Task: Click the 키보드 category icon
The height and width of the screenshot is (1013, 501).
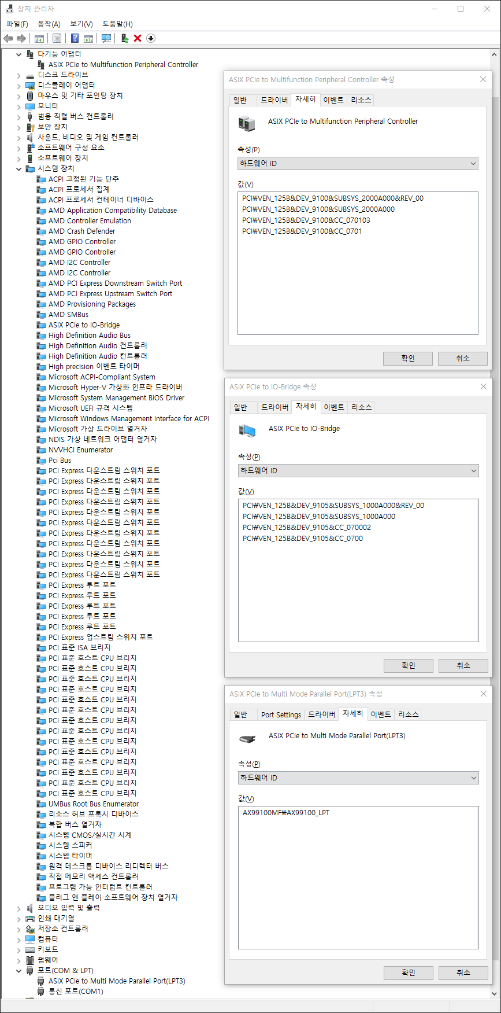Action: pyautogui.click(x=30, y=950)
